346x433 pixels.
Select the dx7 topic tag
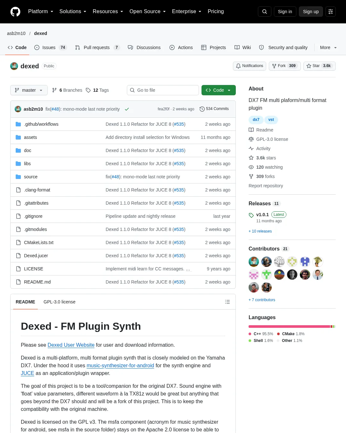(256, 120)
